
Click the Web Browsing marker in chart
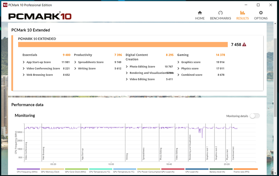pos(43,153)
